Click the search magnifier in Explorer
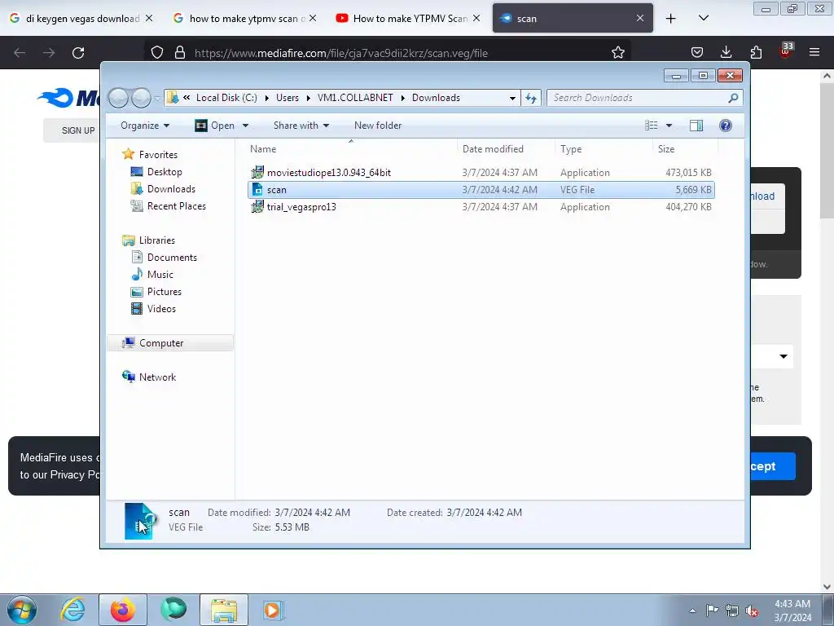834x626 pixels. [733, 98]
